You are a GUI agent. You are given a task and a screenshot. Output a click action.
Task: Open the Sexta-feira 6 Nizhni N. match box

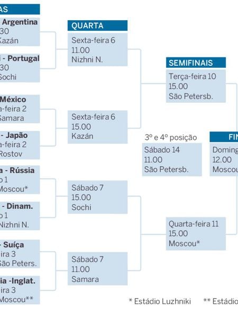[x=97, y=50]
